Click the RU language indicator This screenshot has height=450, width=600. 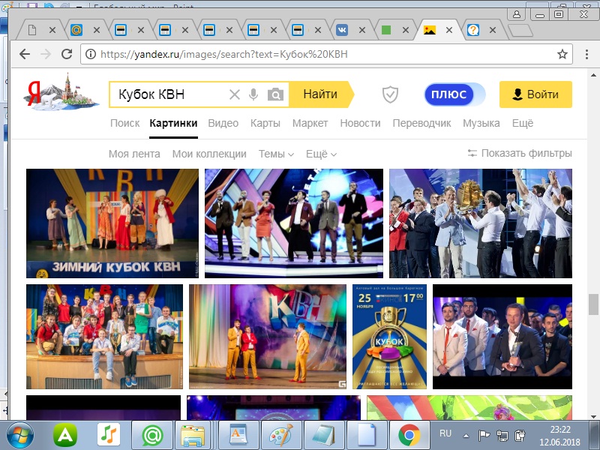(x=445, y=433)
